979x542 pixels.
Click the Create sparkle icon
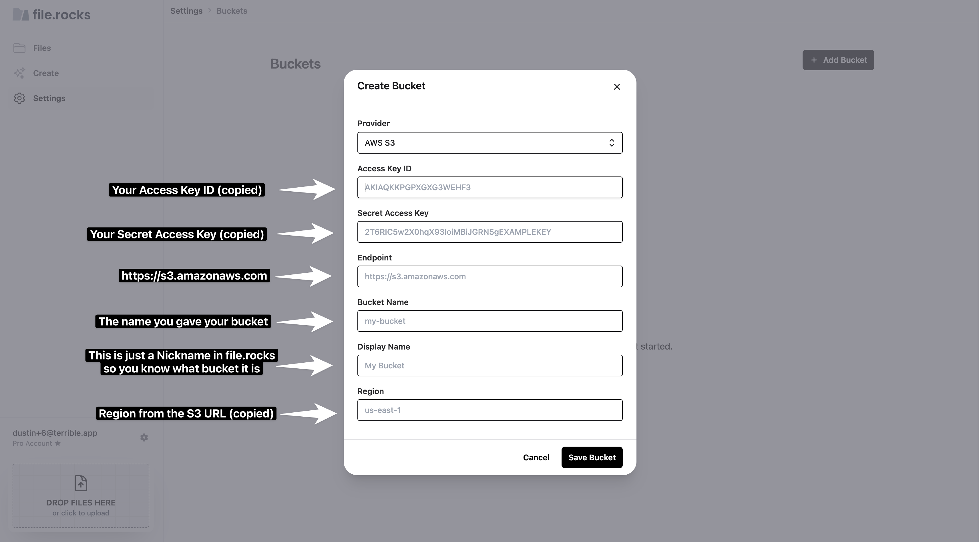19,73
